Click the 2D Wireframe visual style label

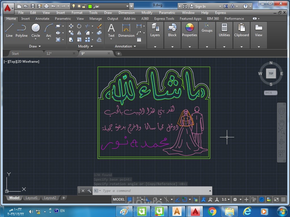[x=28, y=62]
